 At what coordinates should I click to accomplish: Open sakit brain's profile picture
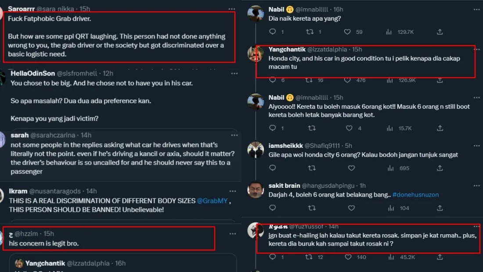tap(256, 190)
